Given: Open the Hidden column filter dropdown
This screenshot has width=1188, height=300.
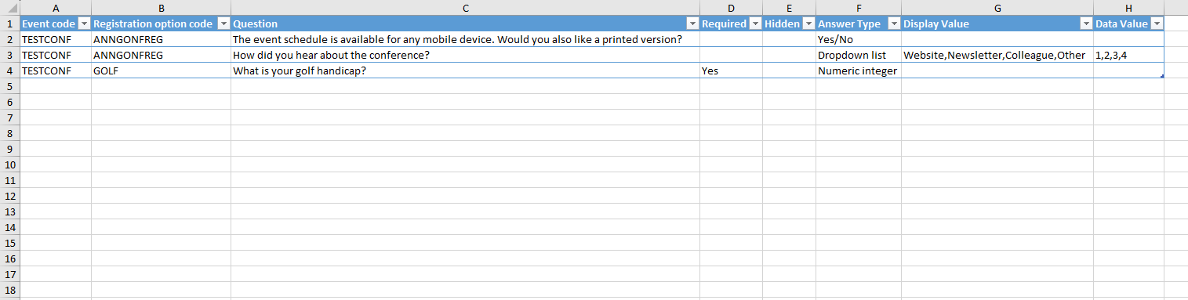Looking at the screenshot, I should coord(808,24).
